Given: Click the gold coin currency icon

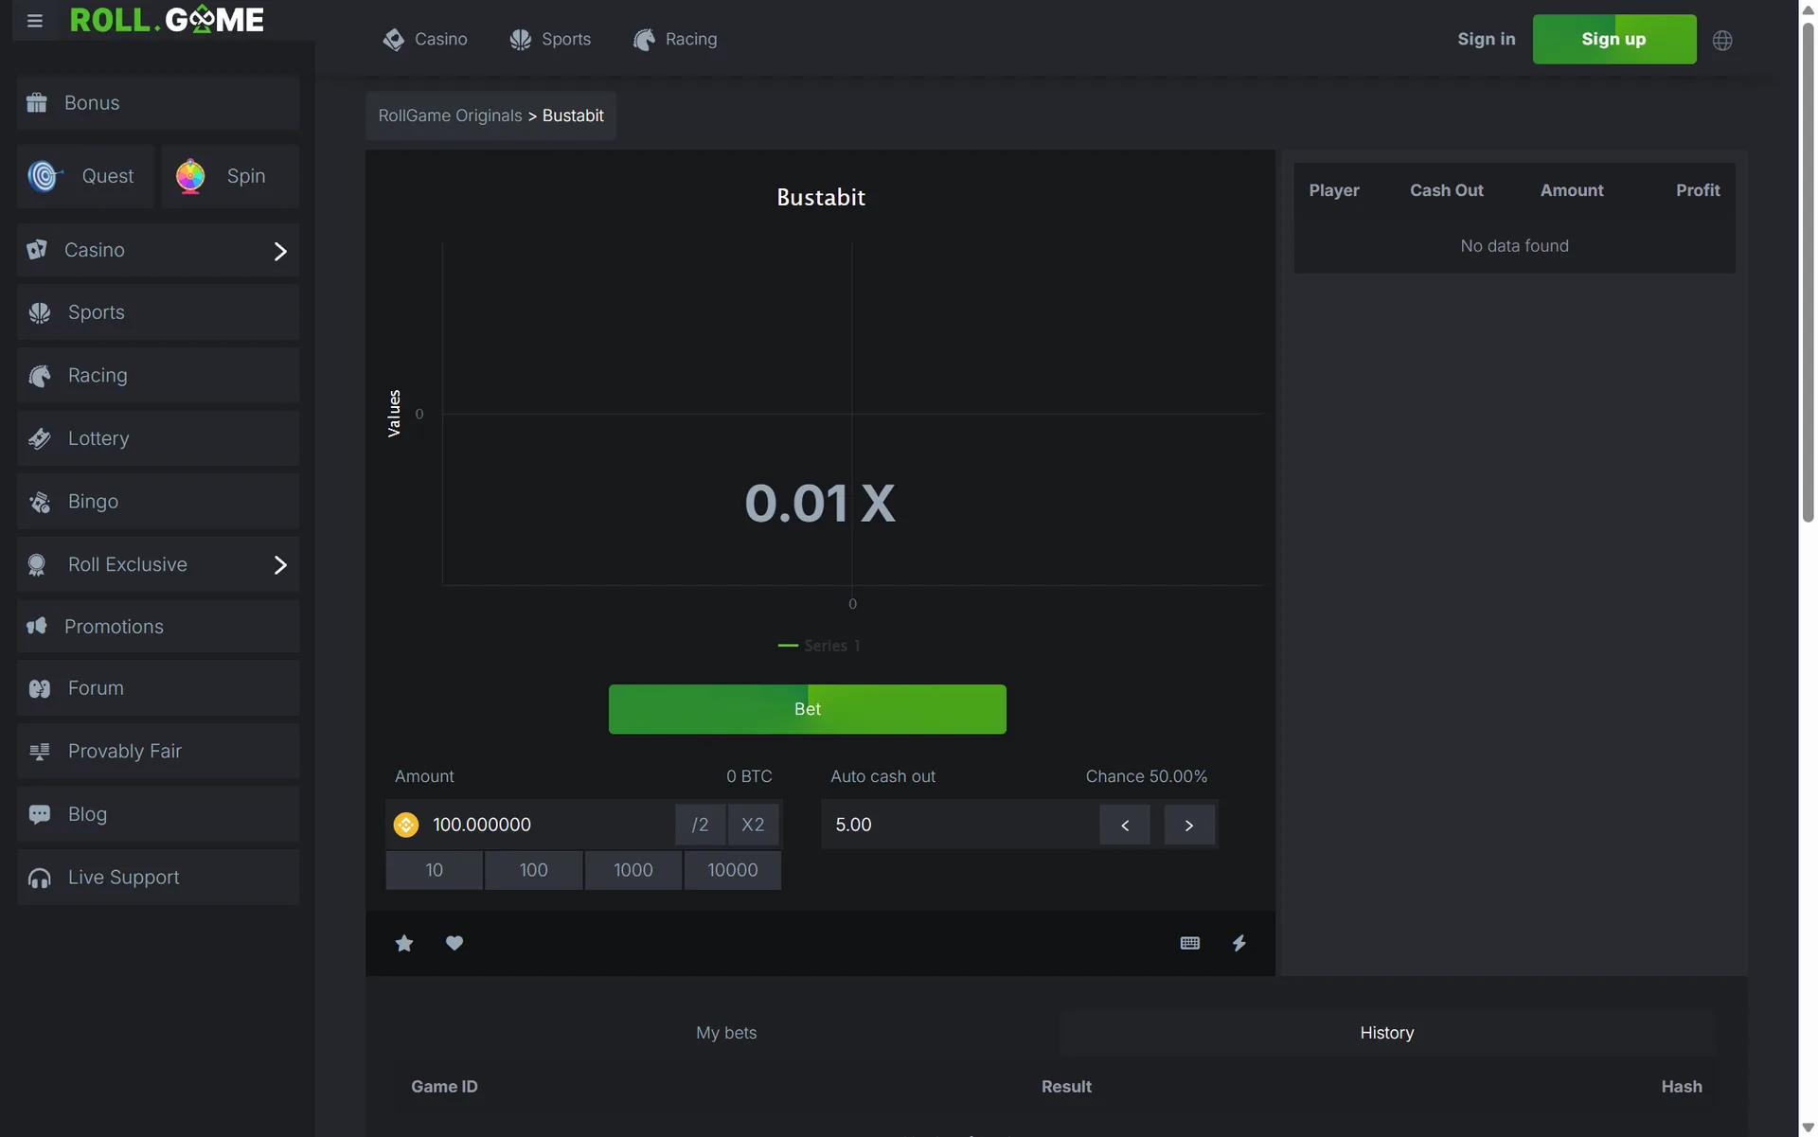Looking at the screenshot, I should [406, 825].
